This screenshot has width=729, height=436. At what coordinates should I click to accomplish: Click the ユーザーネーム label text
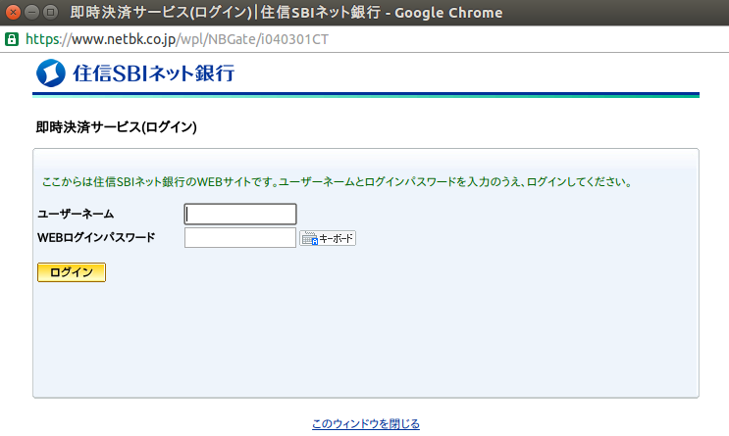coord(76,214)
